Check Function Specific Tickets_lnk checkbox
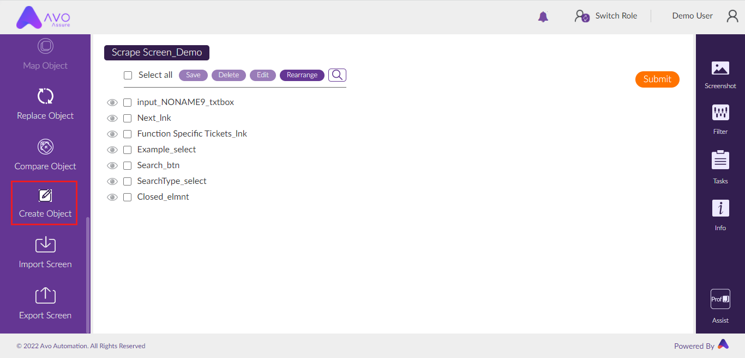The width and height of the screenshot is (745, 358). point(128,134)
